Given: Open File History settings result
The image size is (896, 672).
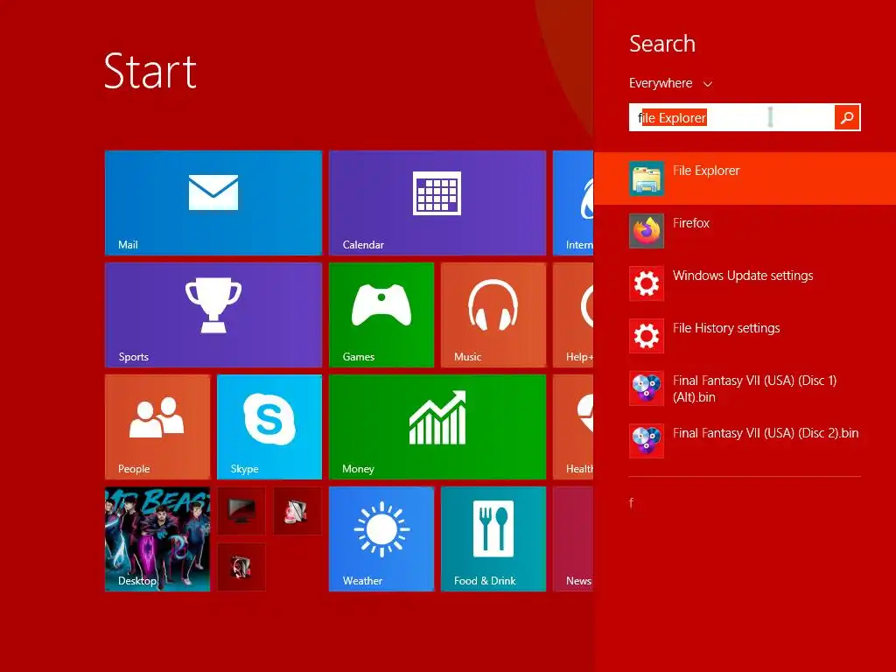Looking at the screenshot, I should [745, 336].
